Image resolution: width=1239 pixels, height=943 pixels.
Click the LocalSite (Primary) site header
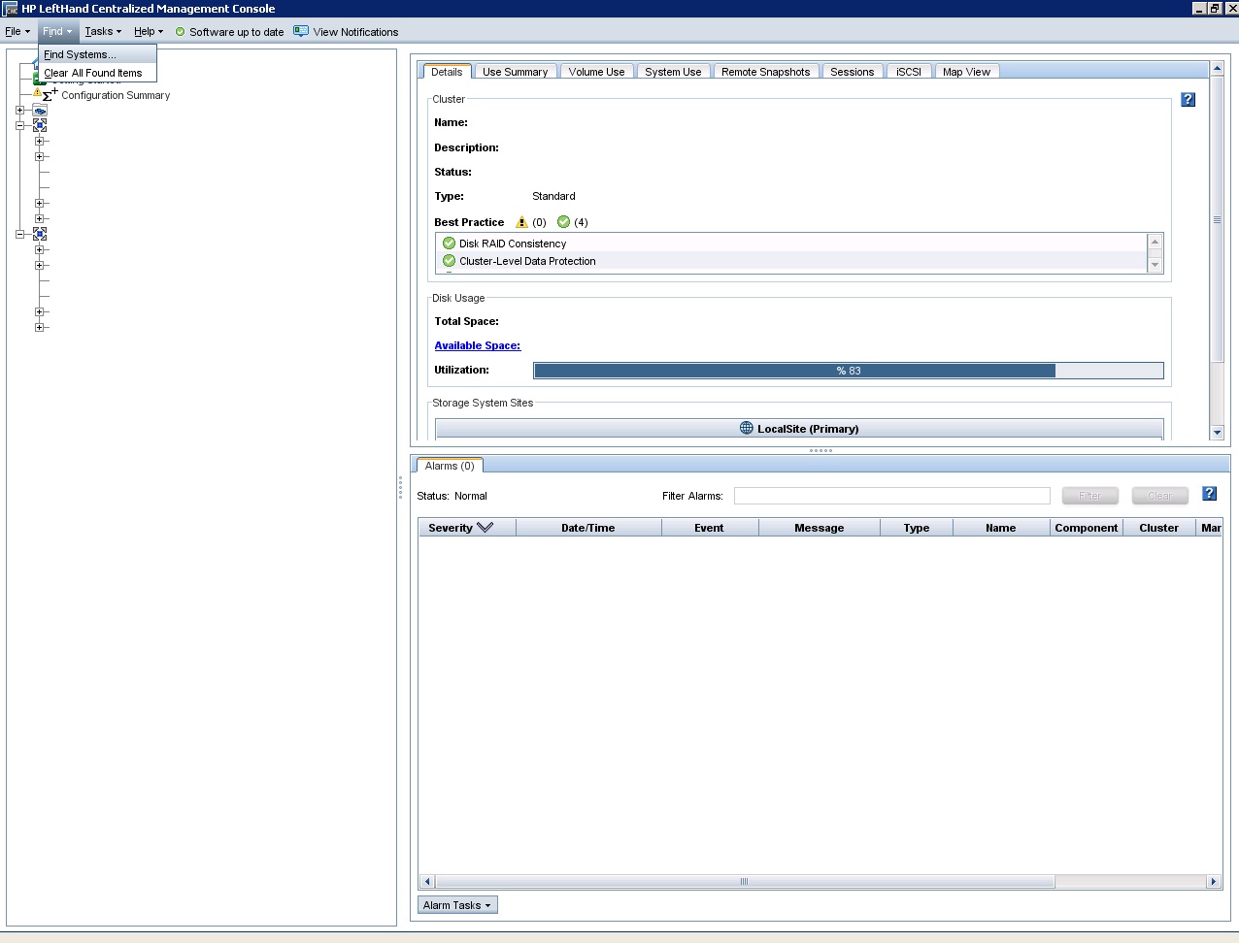[x=798, y=428]
